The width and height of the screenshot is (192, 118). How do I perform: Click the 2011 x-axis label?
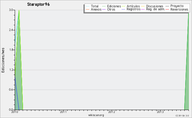point(63,112)
